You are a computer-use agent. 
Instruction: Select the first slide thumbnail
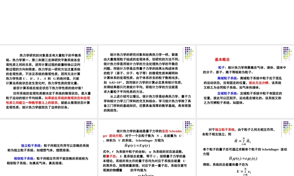[49, 82]
